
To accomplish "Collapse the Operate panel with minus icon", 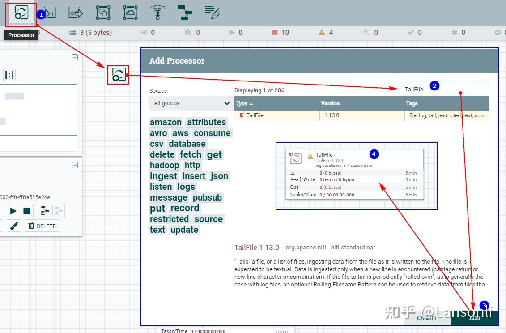I will [75, 165].
